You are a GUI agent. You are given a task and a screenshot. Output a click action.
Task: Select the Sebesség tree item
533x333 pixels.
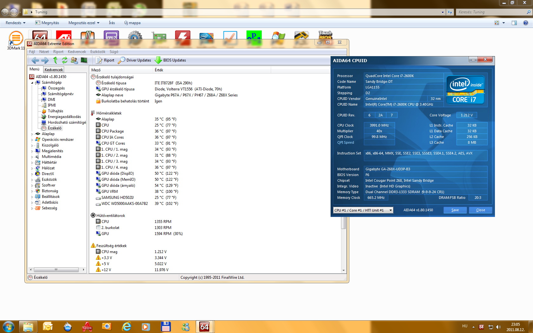tap(49, 208)
